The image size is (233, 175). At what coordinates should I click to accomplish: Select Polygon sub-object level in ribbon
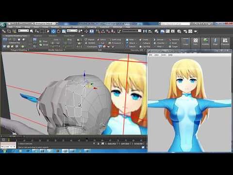(x=19, y=39)
